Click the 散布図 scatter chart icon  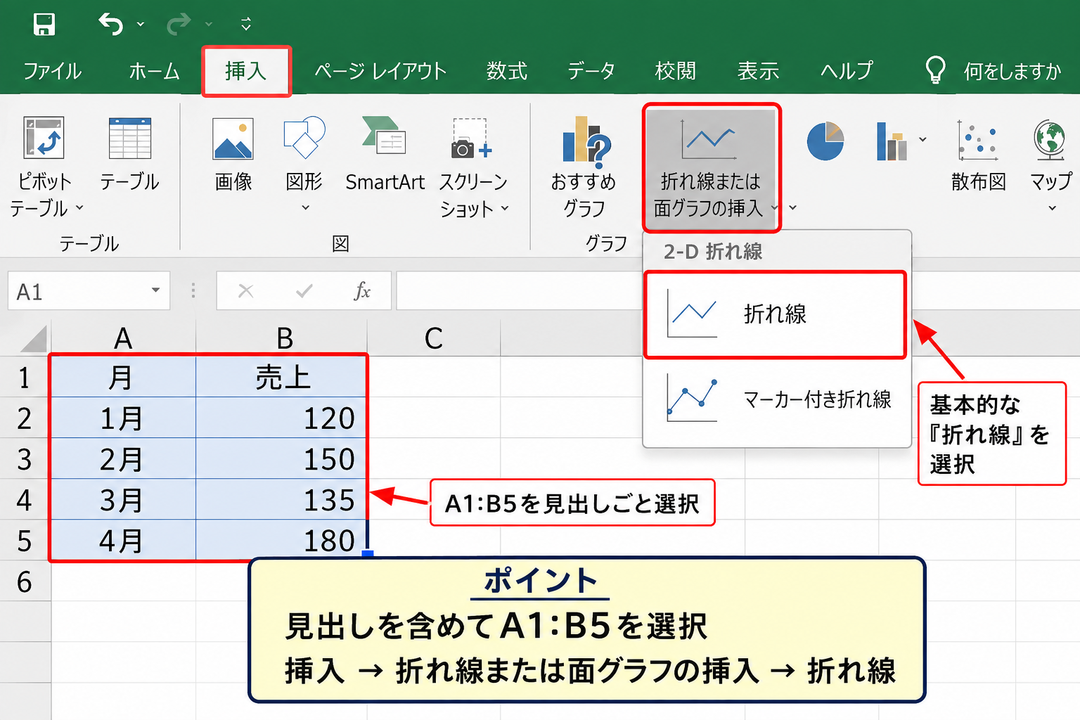click(977, 140)
